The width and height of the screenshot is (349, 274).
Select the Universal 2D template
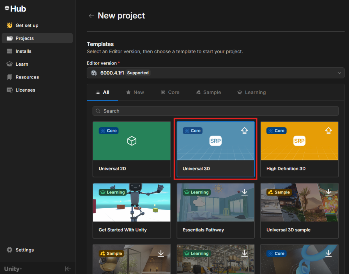(x=132, y=149)
